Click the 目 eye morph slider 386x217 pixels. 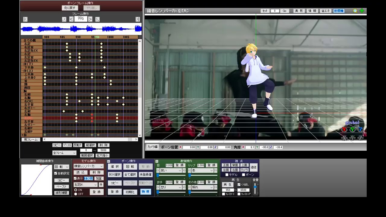(171, 175)
